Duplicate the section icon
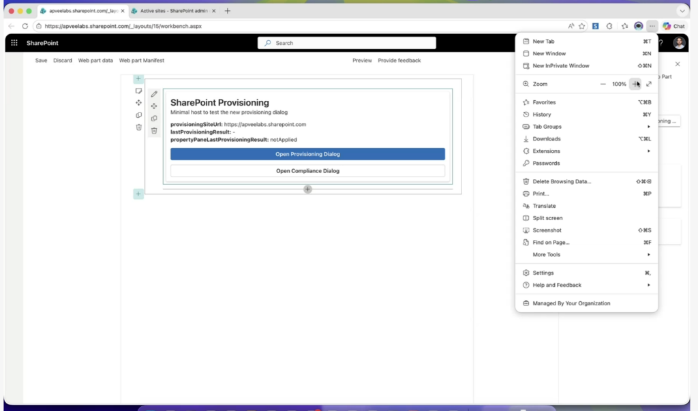This screenshot has width=698, height=411. 138,115
